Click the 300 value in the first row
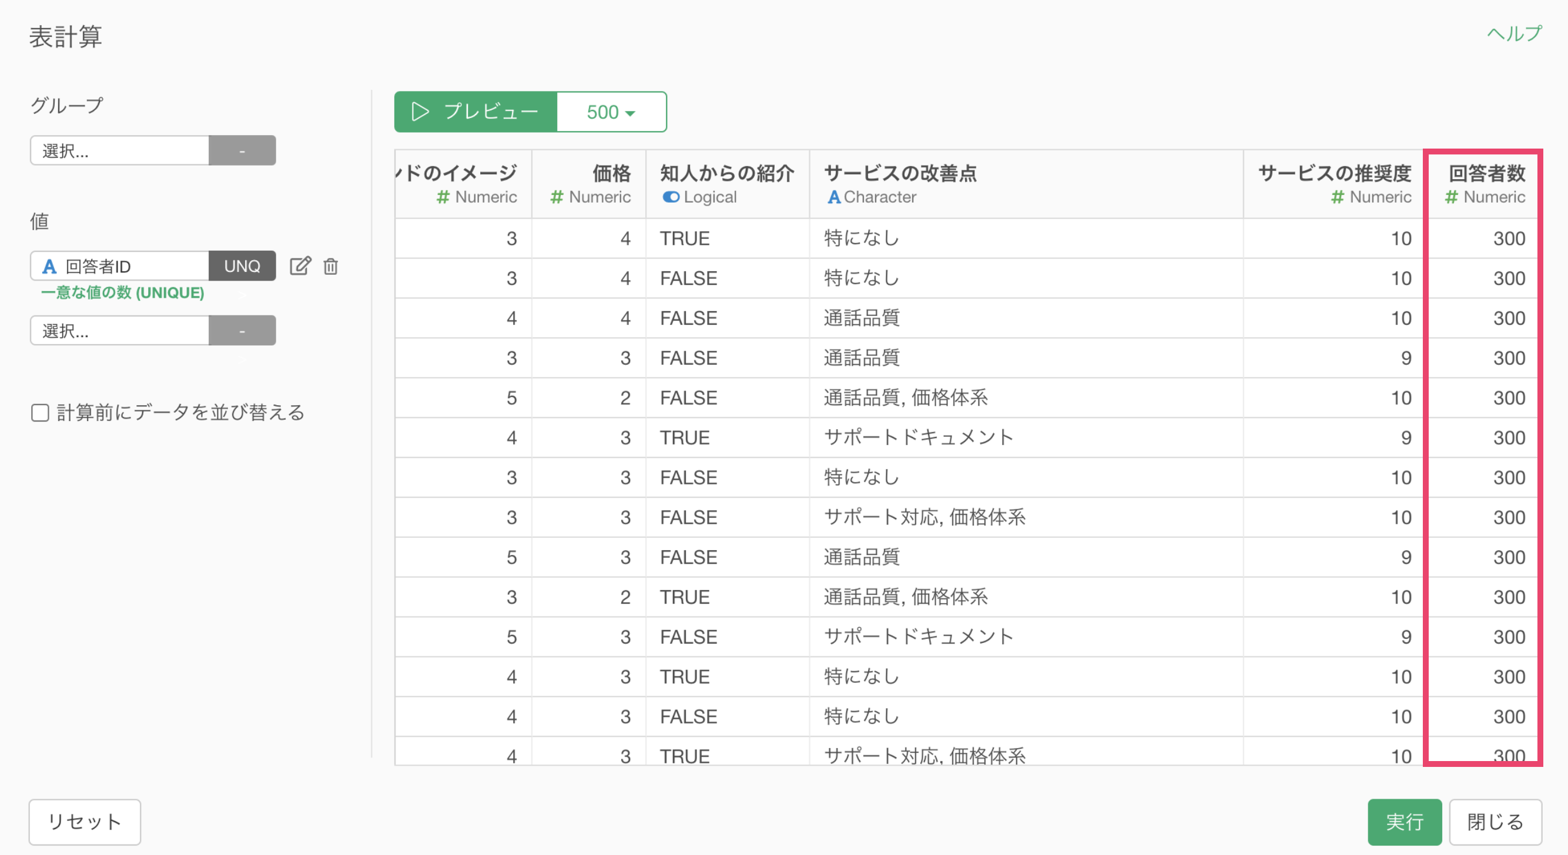Screen dimensions: 1568x855 1509,238
